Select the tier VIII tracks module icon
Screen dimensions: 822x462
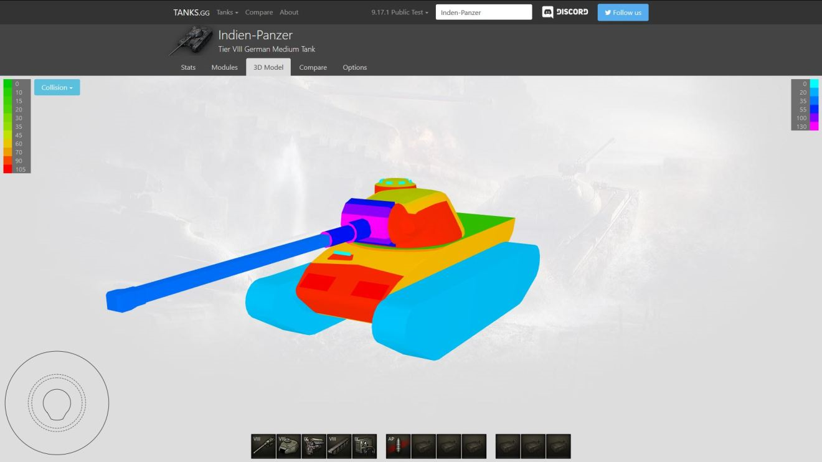coord(339,446)
